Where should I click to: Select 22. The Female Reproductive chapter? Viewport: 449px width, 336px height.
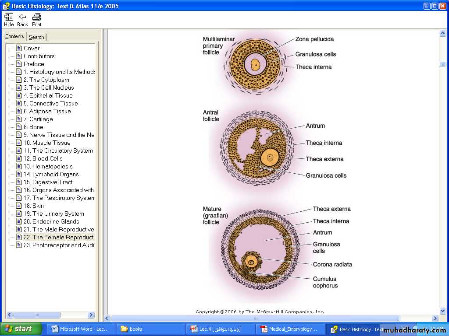pyautogui.click(x=58, y=237)
